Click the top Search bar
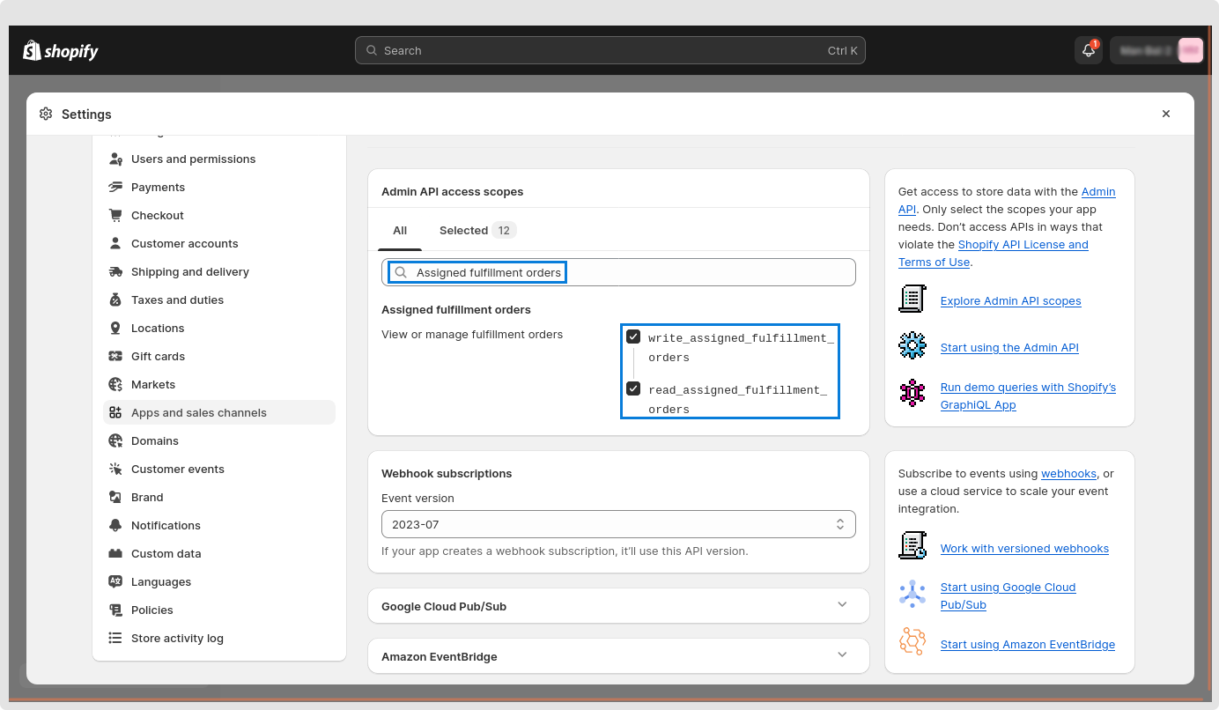The width and height of the screenshot is (1219, 710). pyautogui.click(x=609, y=50)
